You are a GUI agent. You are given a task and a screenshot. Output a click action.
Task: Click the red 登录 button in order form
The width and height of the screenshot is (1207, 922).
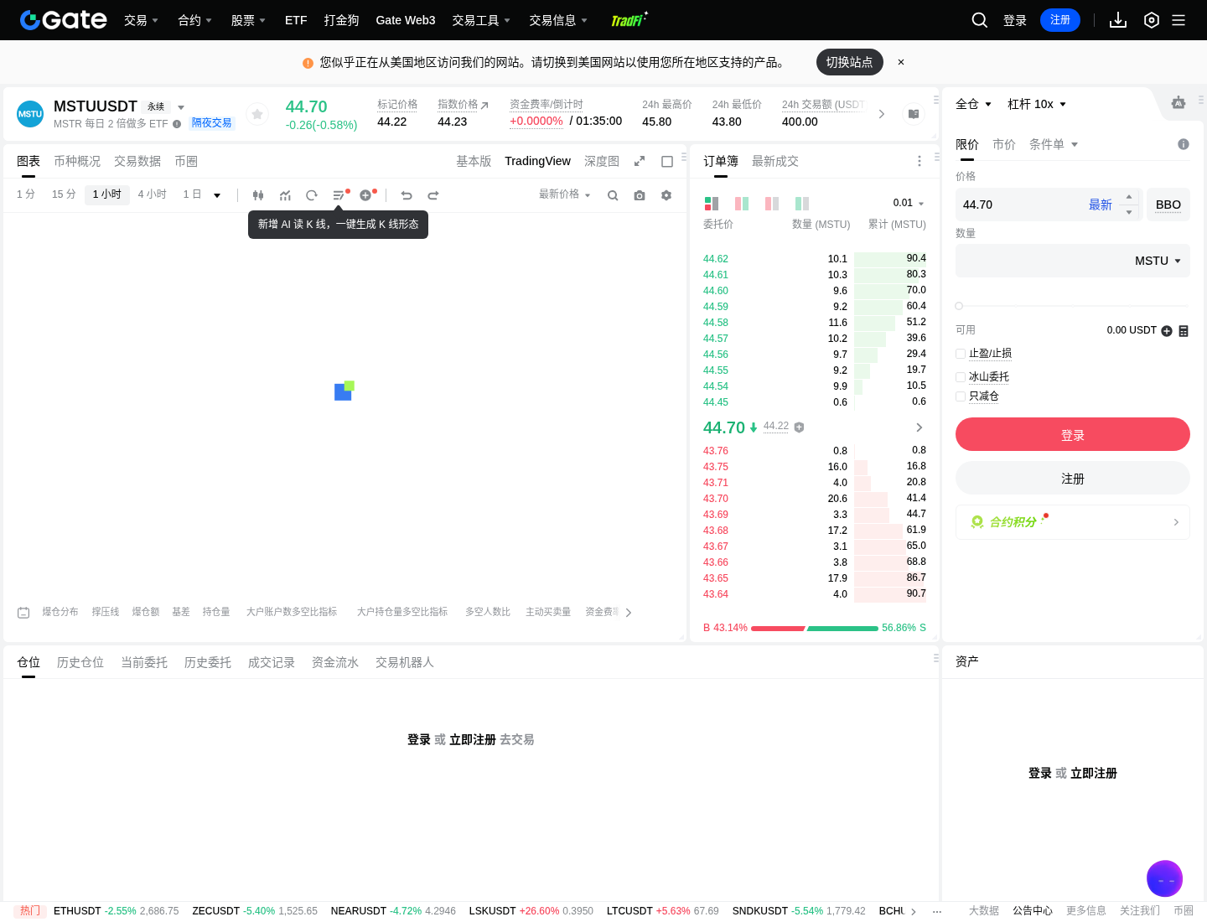1073,434
